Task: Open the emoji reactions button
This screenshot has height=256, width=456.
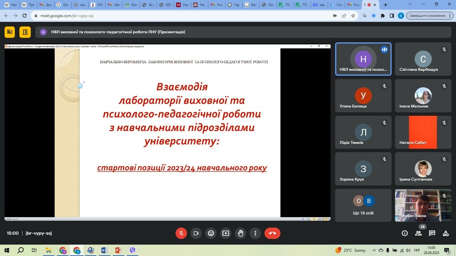Action: pyautogui.click(x=211, y=233)
